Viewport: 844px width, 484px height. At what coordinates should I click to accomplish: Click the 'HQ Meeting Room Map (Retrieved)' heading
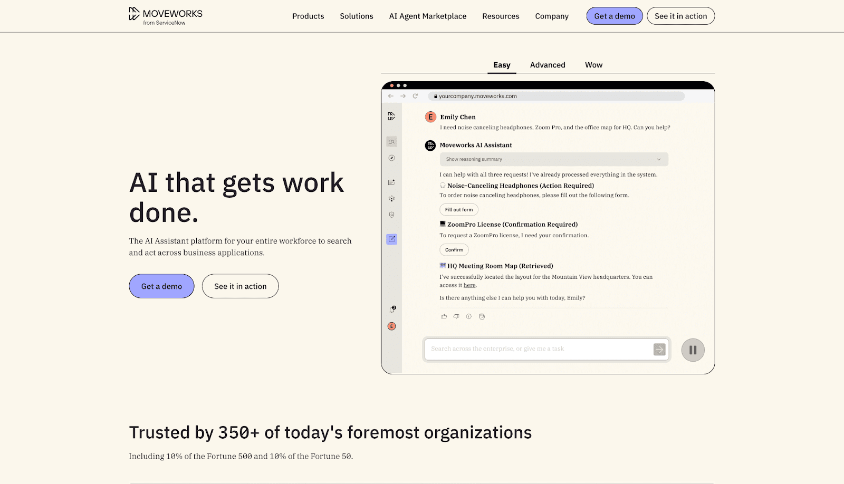[500, 266]
